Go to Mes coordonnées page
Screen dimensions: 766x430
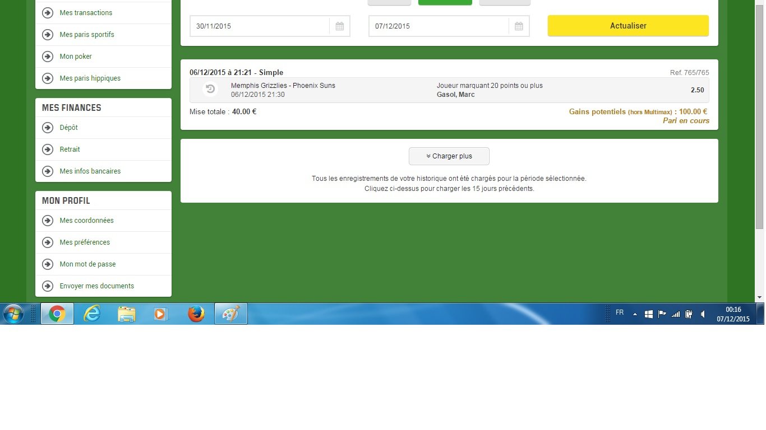click(86, 220)
